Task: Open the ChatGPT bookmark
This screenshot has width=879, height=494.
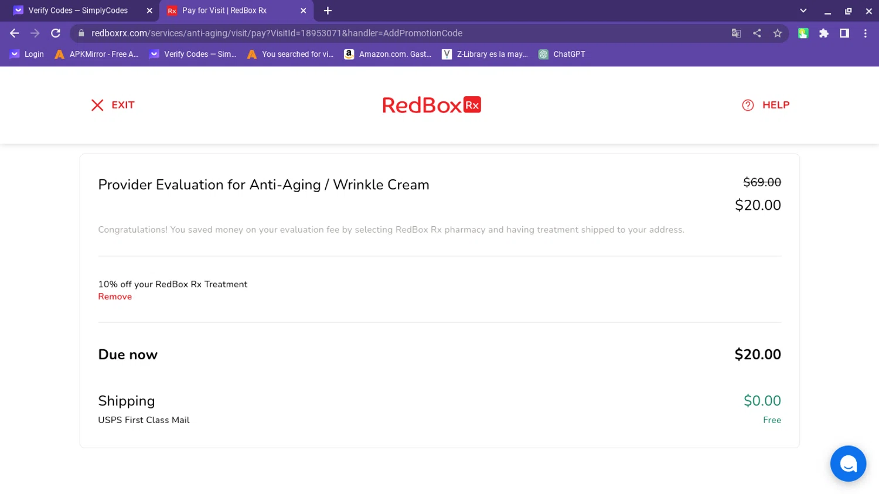Action: 562,54
